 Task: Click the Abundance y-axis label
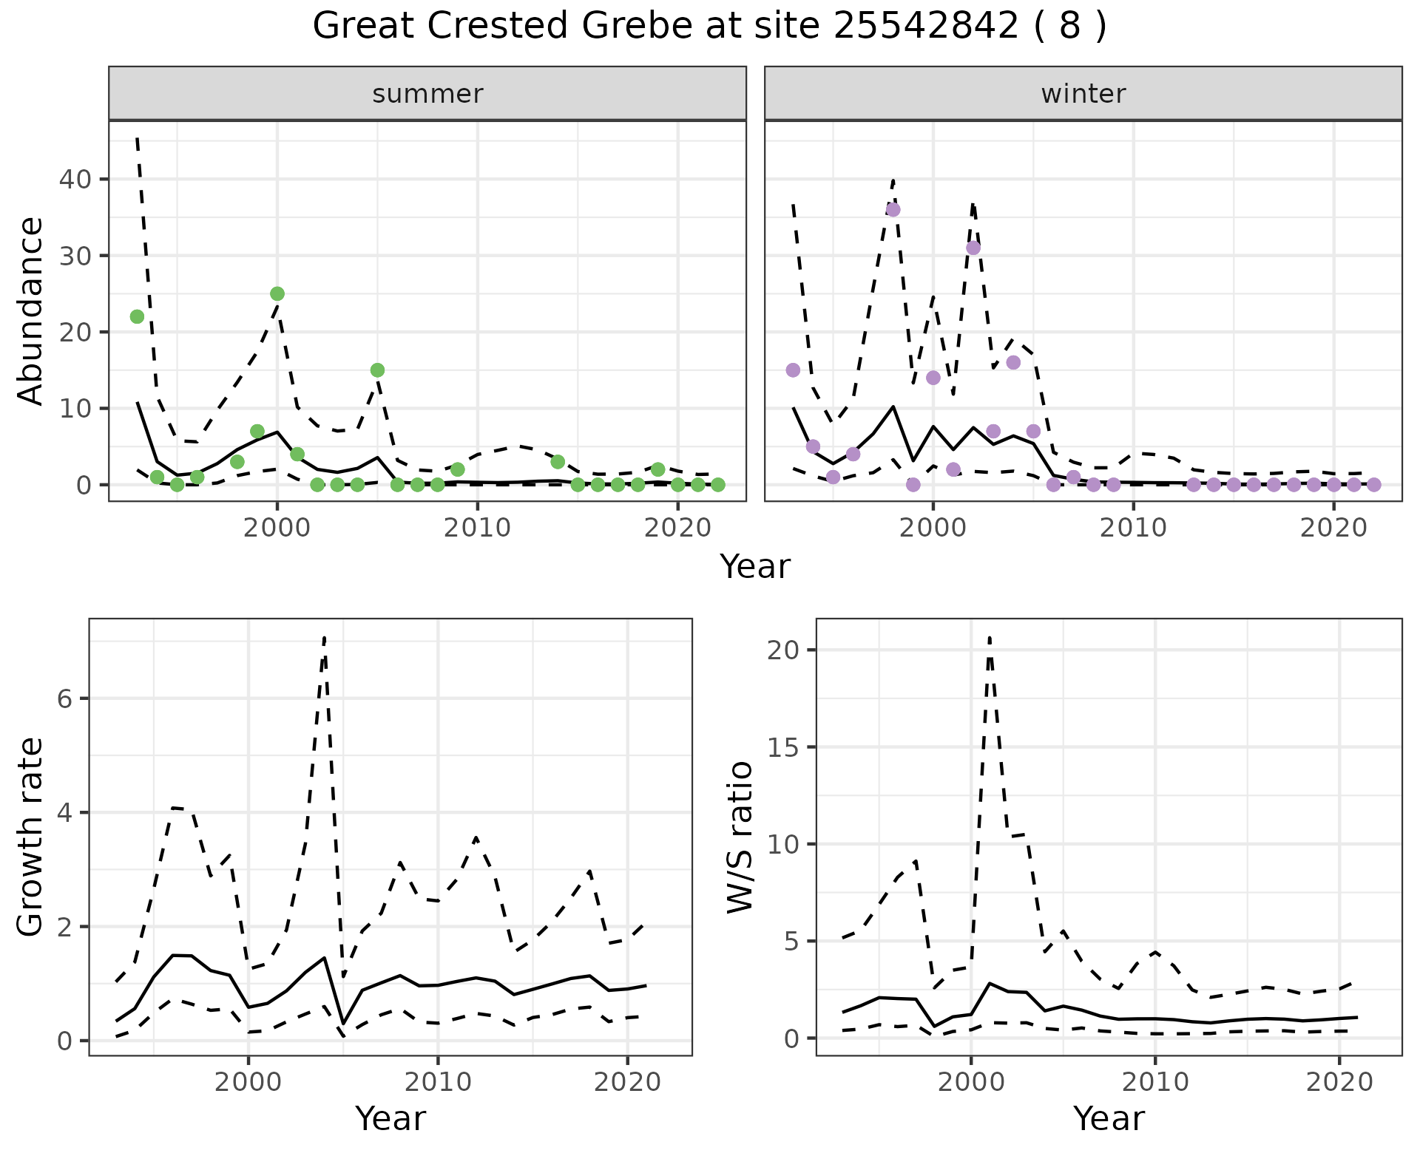click(31, 310)
